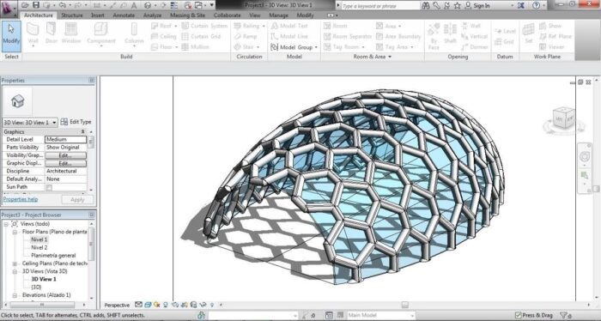The height and width of the screenshot is (321, 601).
Task: Select the Vertical opening tool
Action: tap(474, 36)
